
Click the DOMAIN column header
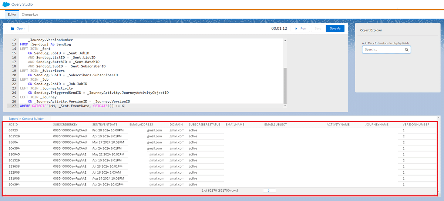click(x=176, y=125)
